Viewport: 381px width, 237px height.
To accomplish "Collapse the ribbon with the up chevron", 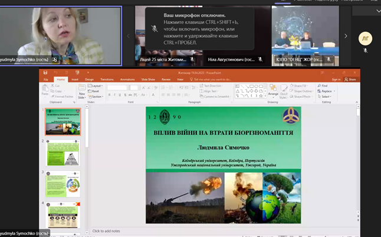I will pyautogui.click(x=357, y=102).
